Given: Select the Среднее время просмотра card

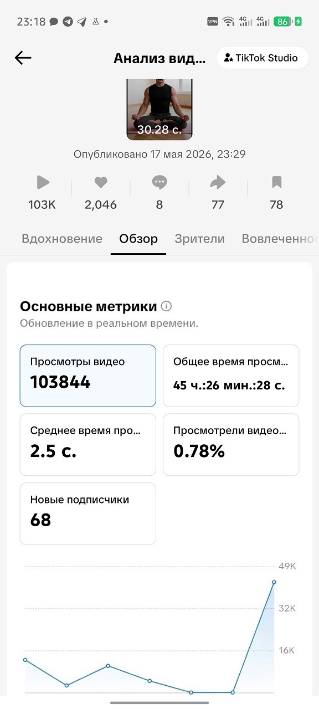Looking at the screenshot, I should (x=88, y=445).
